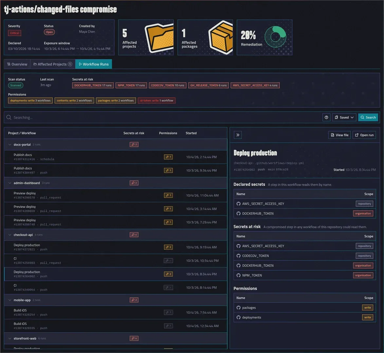Click permissions badge on Preview deploy #13874296578 run
384x353 pixels.
point(168,195)
